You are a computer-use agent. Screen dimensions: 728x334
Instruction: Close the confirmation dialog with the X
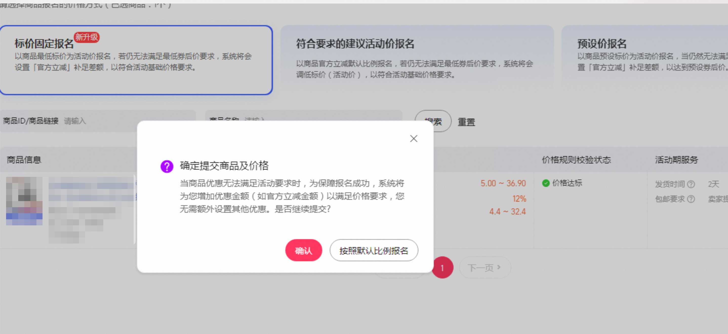413,138
